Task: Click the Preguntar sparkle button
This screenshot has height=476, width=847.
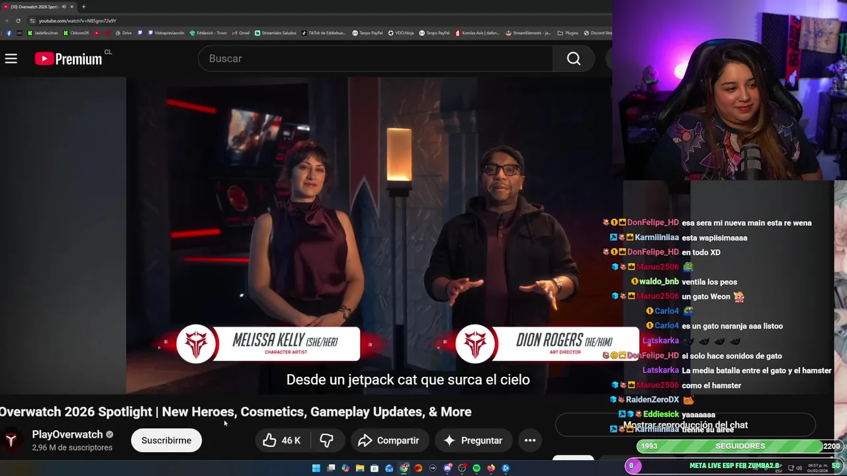Action: [x=473, y=440]
